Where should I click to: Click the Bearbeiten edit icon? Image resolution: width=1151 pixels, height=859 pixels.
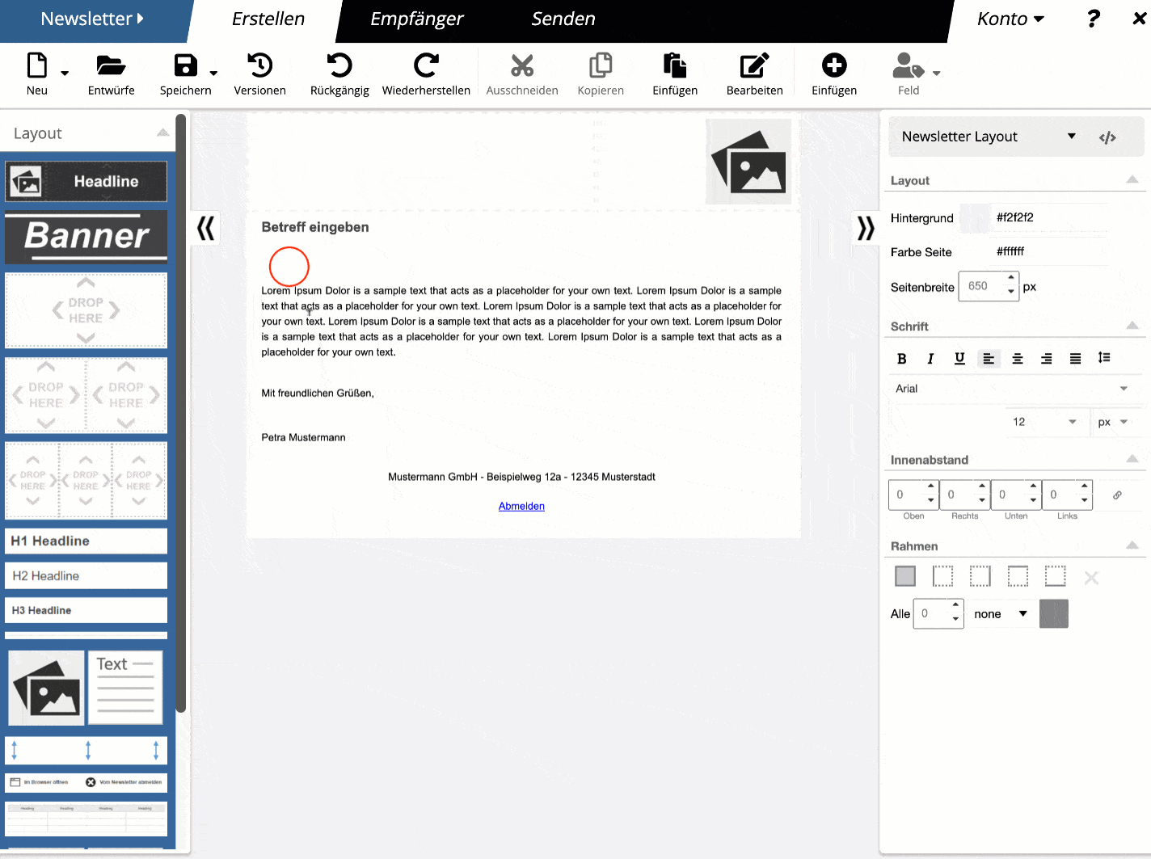point(754,65)
